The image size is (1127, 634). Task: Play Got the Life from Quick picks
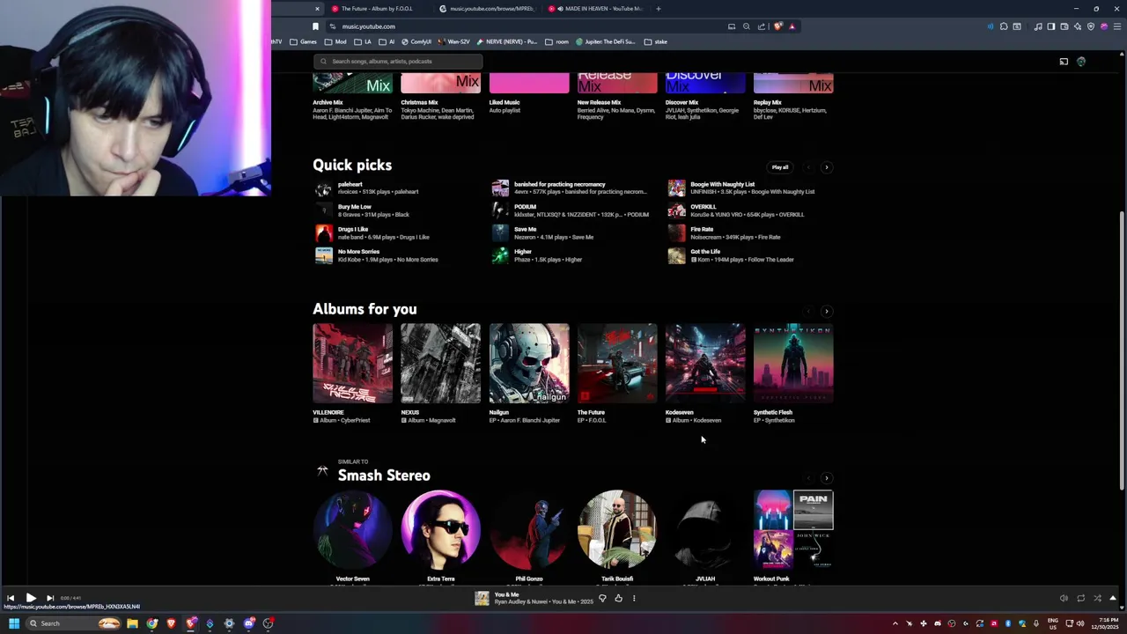tap(676, 255)
